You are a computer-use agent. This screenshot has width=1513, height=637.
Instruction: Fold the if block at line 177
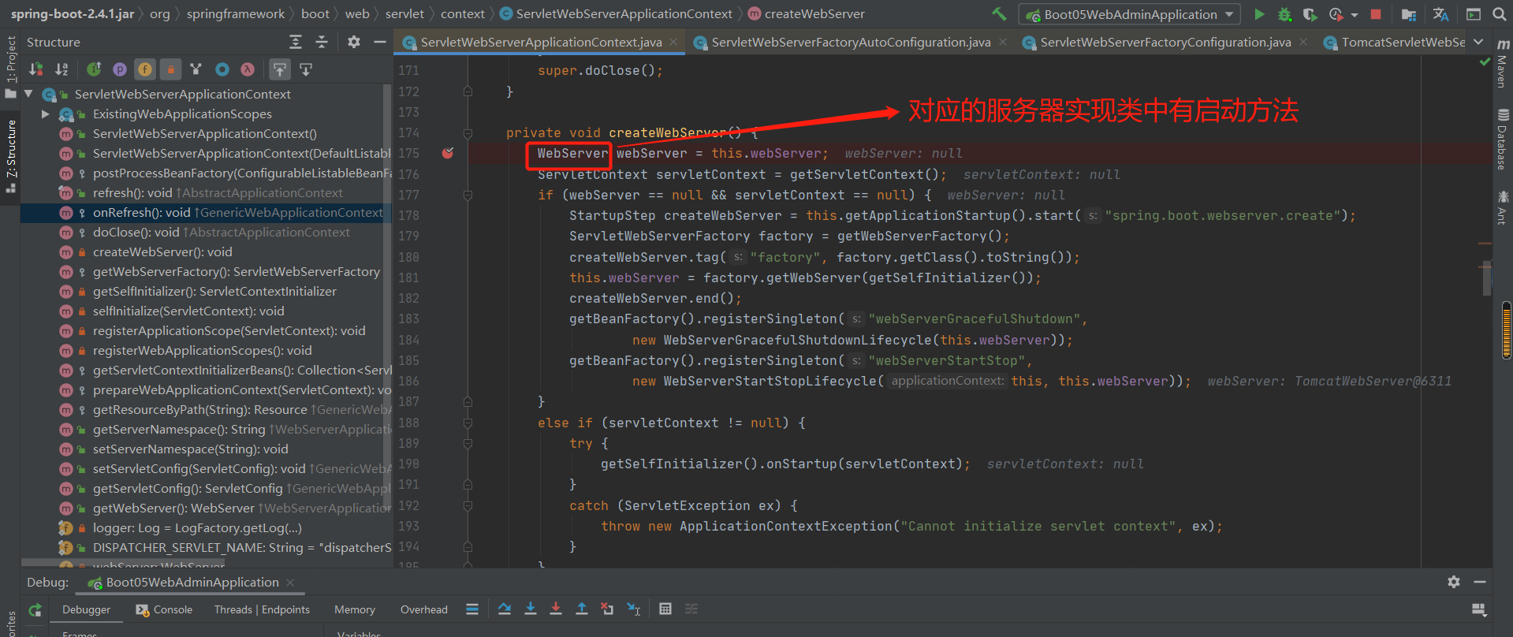tap(468, 196)
